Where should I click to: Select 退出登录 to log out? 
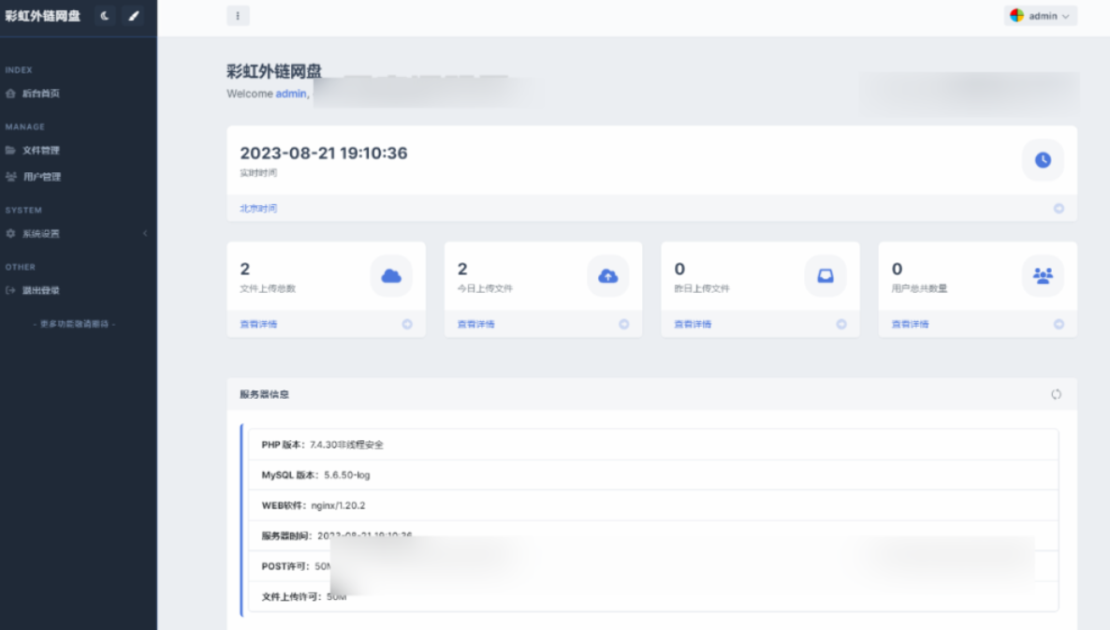tap(41, 290)
